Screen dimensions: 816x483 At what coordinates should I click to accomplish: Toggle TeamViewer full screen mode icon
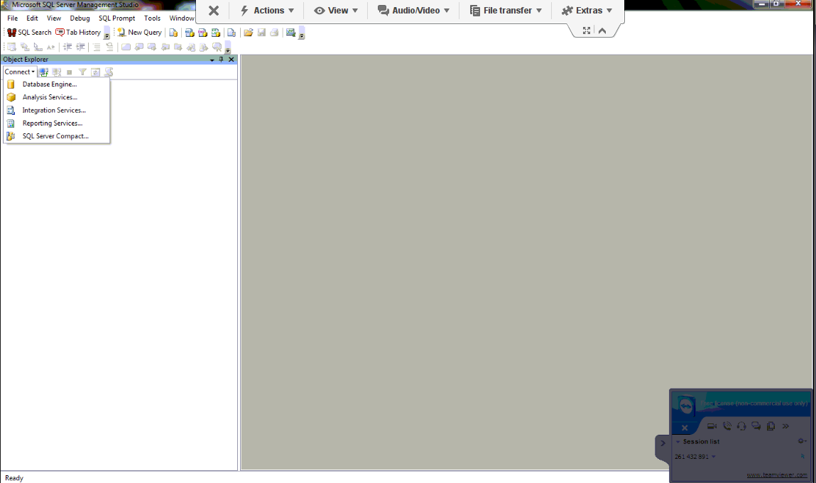[x=587, y=30]
